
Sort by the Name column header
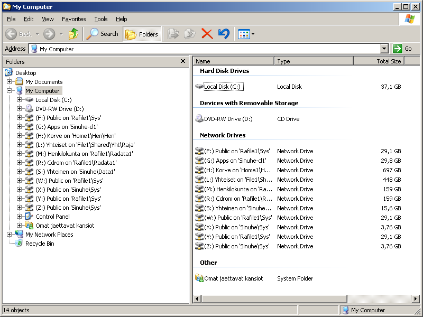(234, 61)
